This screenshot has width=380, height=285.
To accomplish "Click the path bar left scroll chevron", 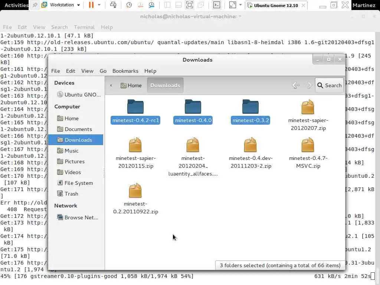I will click(x=111, y=85).
